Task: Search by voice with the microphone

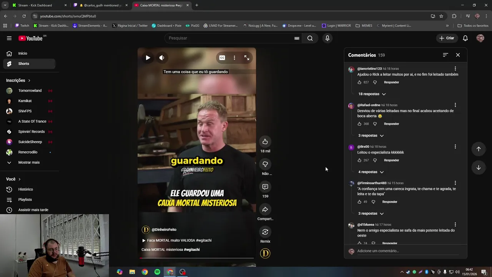Action: 327,38
